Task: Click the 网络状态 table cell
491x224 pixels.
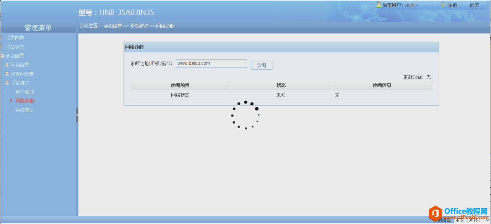Action: 180,95
